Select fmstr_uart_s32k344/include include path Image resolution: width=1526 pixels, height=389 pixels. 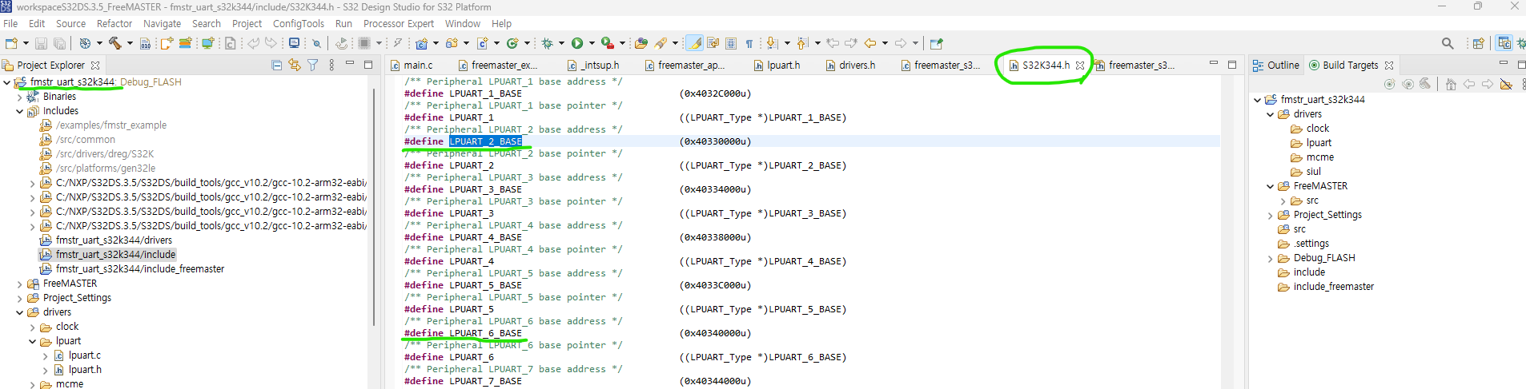point(115,254)
